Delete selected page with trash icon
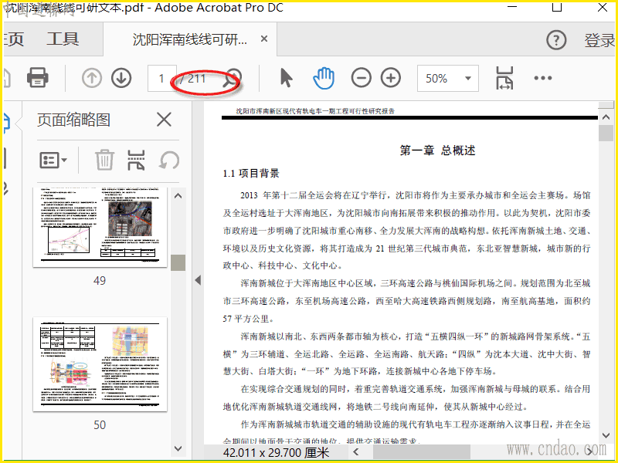618x463 pixels. click(104, 160)
